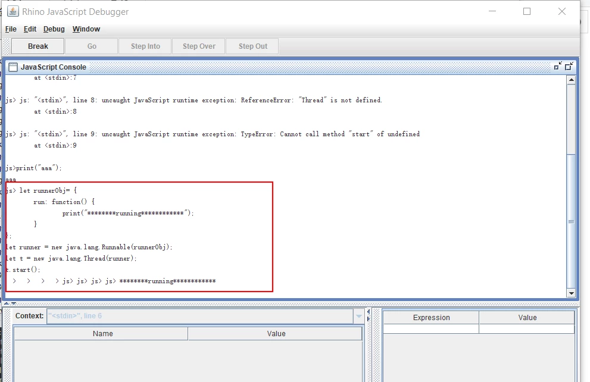Click the Value column header in Context table
590x382 pixels.
click(276, 334)
